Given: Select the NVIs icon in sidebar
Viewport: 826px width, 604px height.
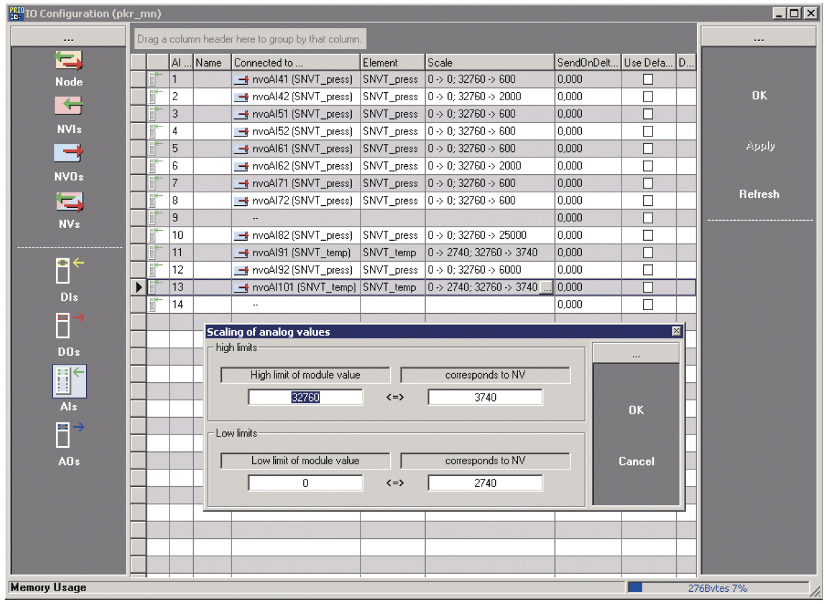Looking at the screenshot, I should (x=69, y=107).
